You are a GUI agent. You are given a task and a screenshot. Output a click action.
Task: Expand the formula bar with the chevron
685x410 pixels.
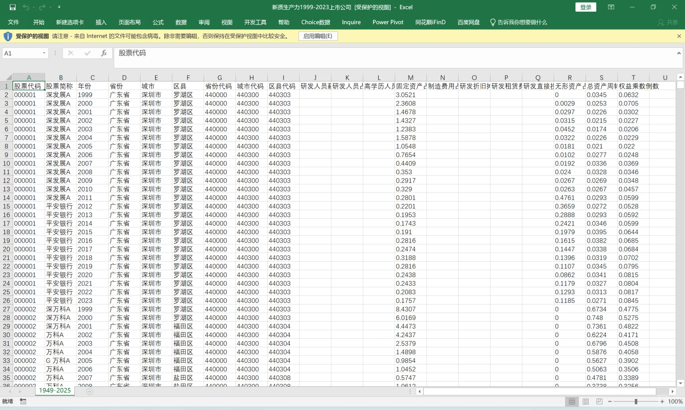point(679,53)
